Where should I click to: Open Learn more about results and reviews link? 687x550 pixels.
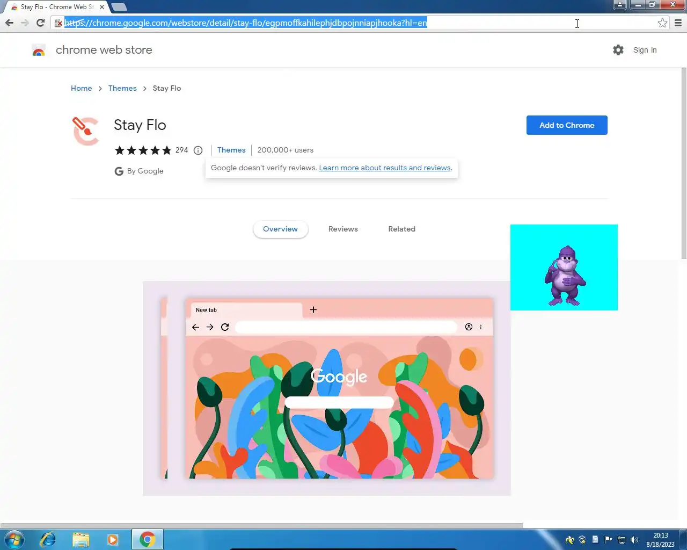pyautogui.click(x=385, y=168)
